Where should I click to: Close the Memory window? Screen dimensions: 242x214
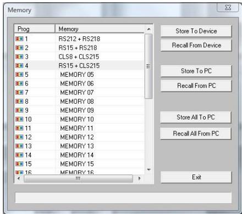coord(228,7)
